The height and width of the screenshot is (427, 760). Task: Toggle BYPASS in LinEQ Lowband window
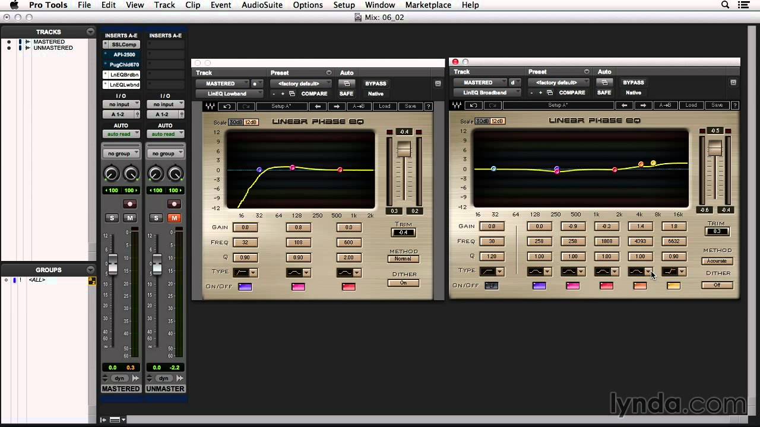point(375,84)
